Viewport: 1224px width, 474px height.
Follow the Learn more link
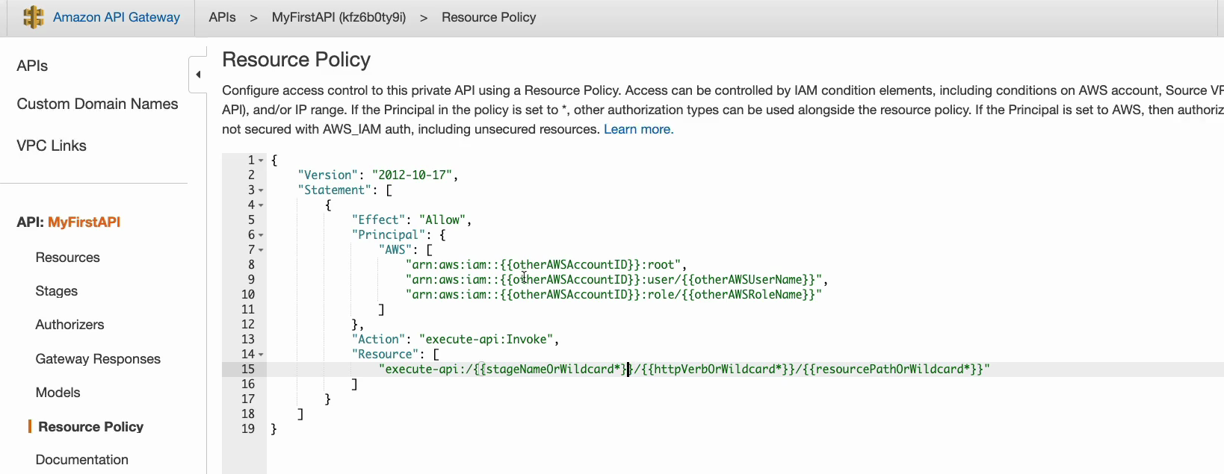tap(639, 129)
